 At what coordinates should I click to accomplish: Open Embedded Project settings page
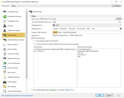[14, 12]
